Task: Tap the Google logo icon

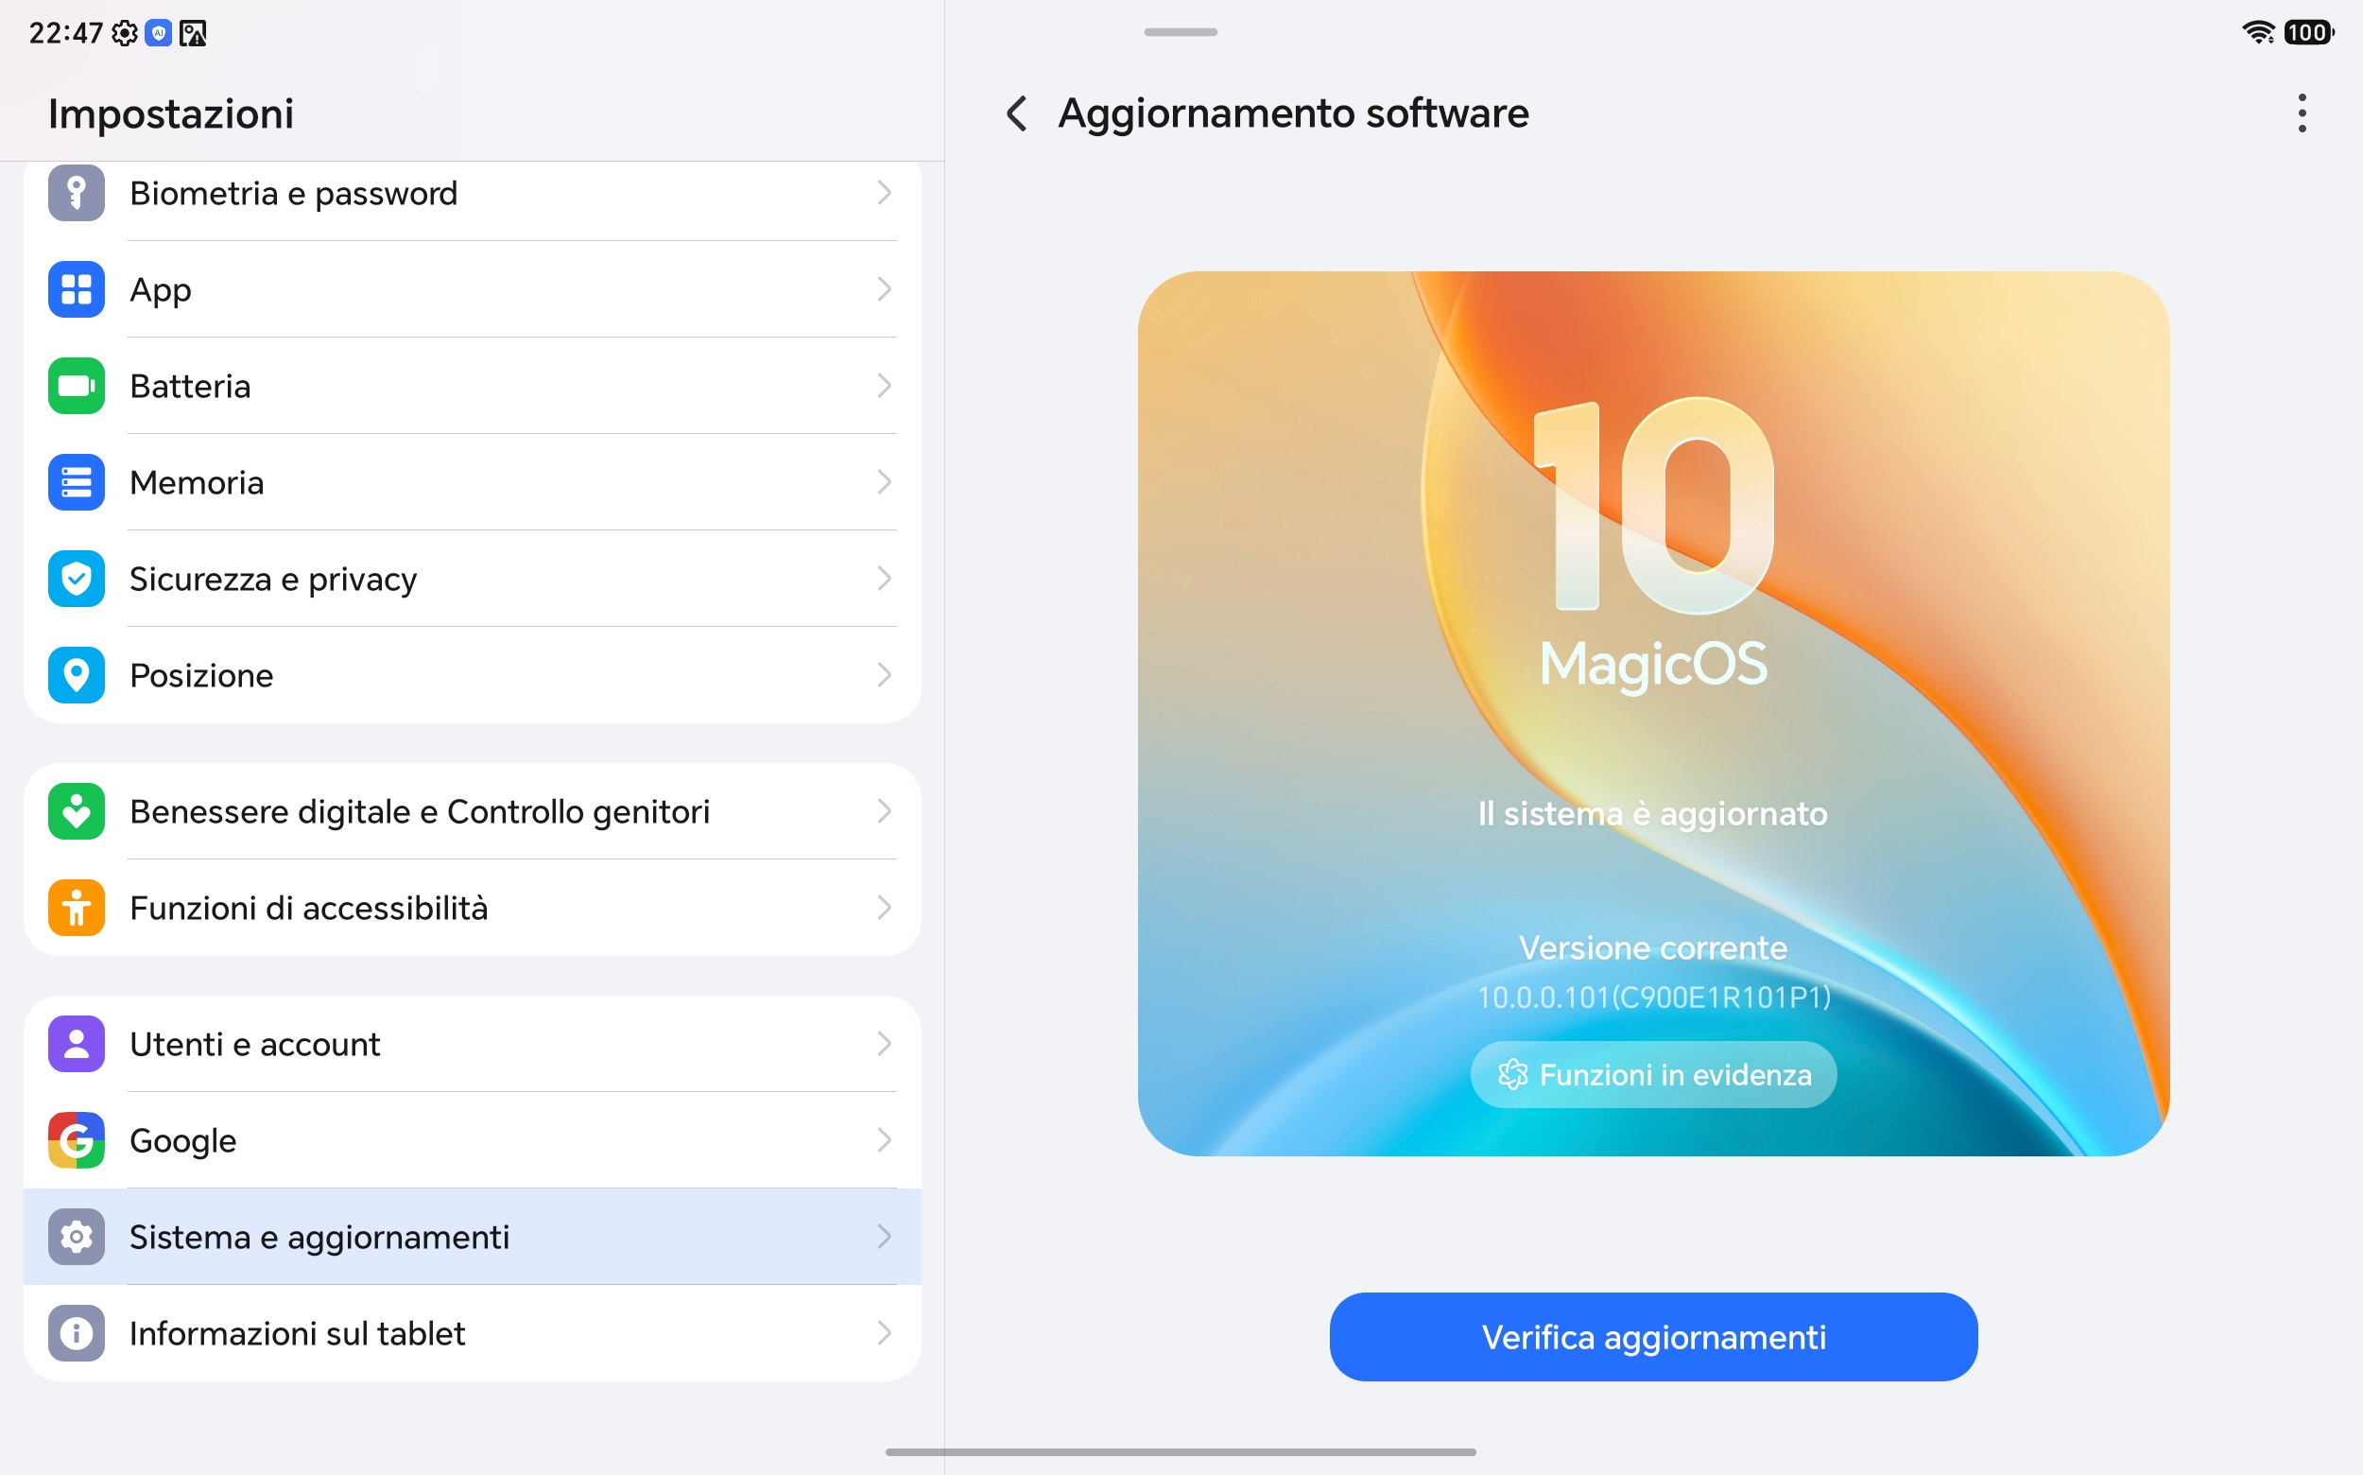Action: point(76,1140)
